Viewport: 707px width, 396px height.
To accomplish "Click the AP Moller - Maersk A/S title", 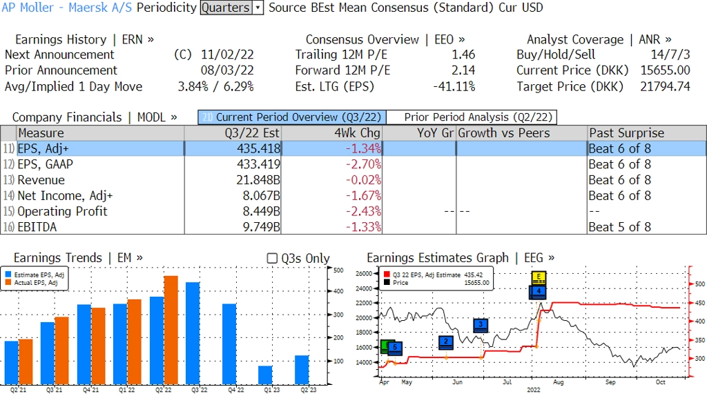I will click(67, 8).
